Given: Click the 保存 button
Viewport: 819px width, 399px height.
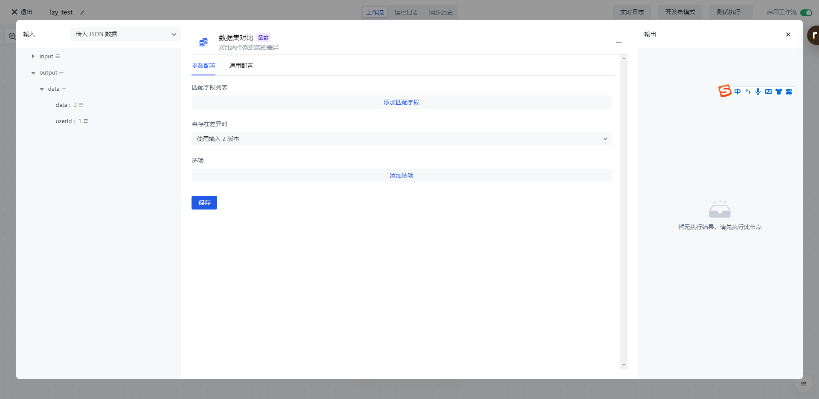Looking at the screenshot, I should point(204,203).
